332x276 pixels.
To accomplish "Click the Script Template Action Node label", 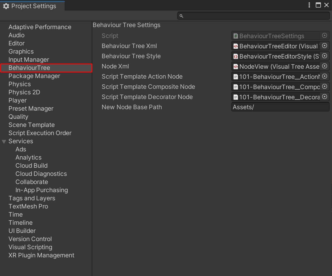I will 142,76.
